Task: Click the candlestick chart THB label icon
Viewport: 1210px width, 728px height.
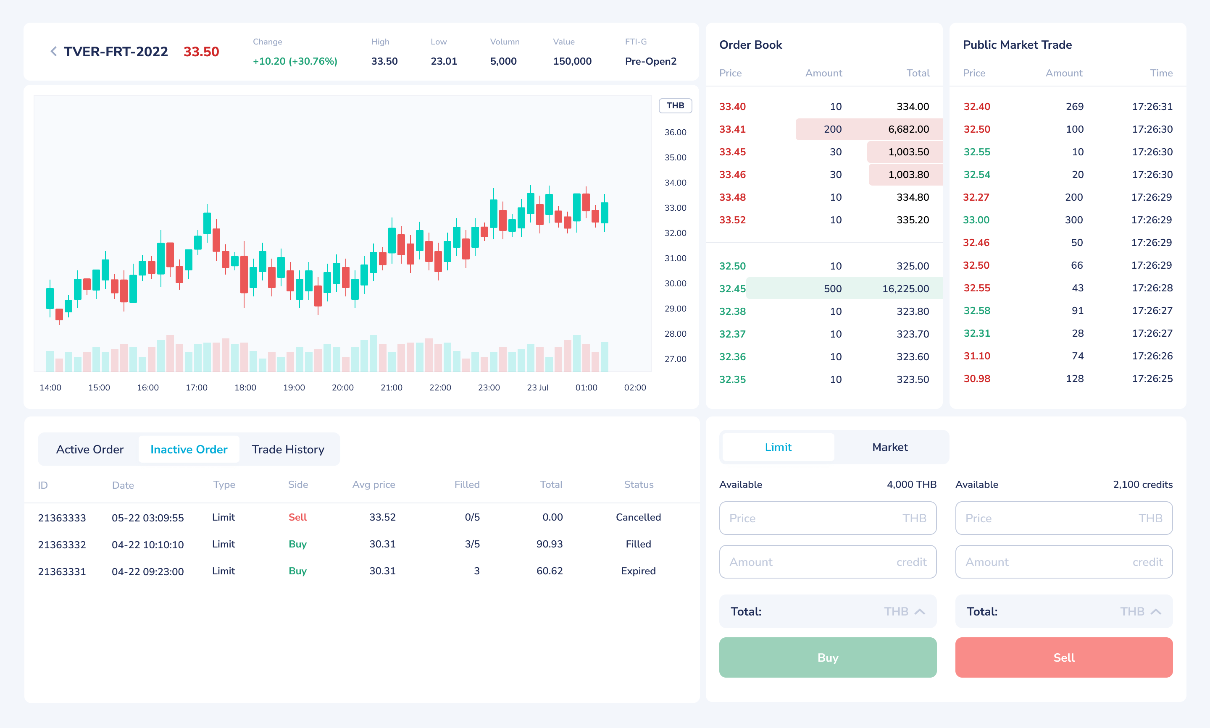Action: tap(675, 105)
